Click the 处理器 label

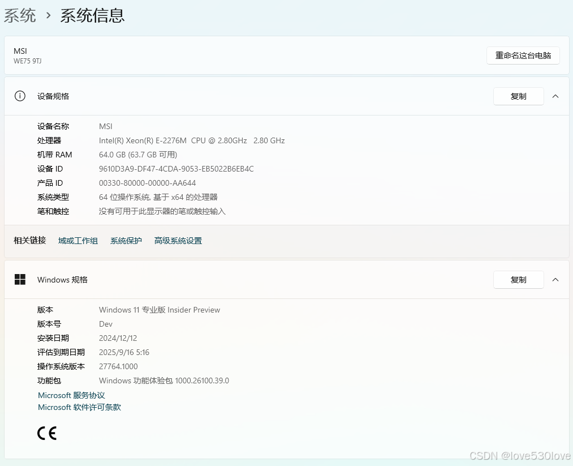(49, 140)
